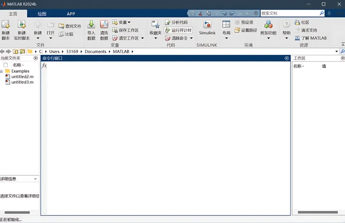Click the 帮助 help icon
This screenshot has width=345, height=223.
pyautogui.click(x=286, y=25)
